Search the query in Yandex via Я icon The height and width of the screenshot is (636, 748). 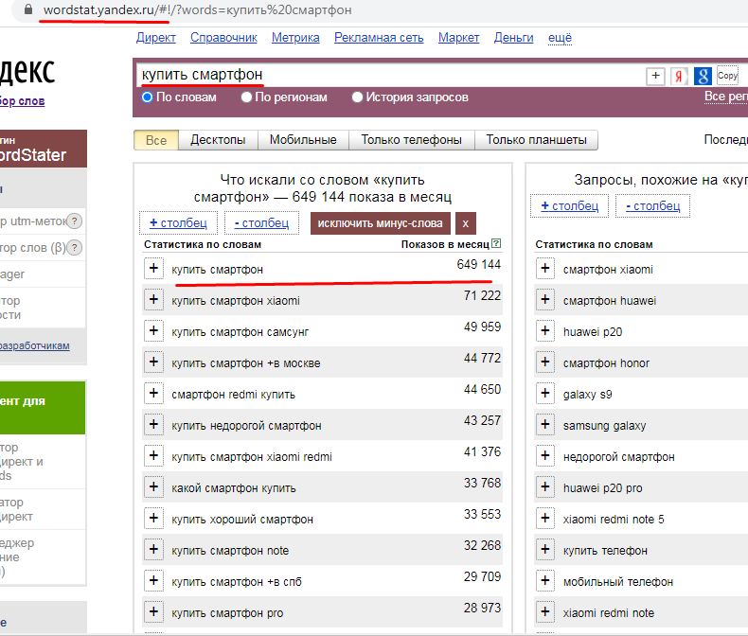click(x=679, y=76)
